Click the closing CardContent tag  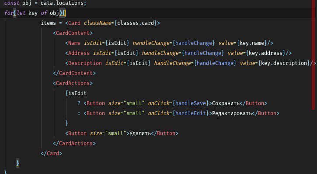click(74, 73)
